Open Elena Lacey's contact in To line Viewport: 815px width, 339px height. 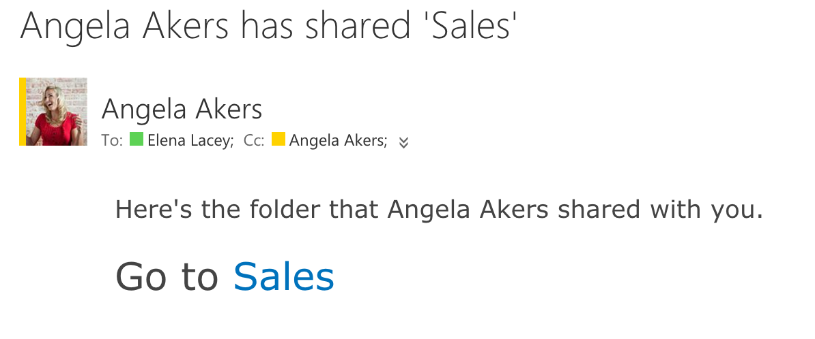190,141
